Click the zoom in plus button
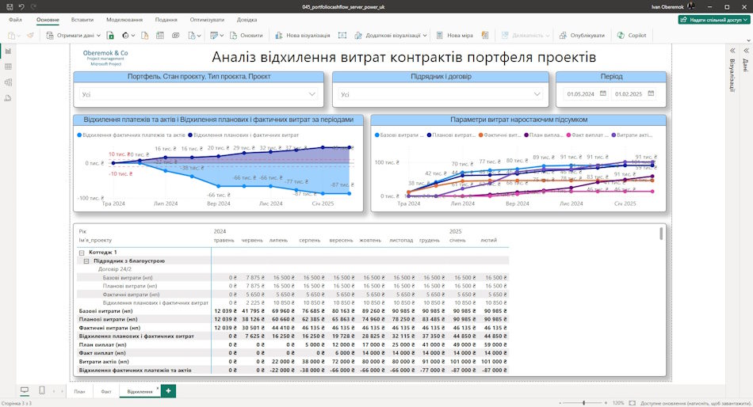753x407 pixels. click(606, 403)
